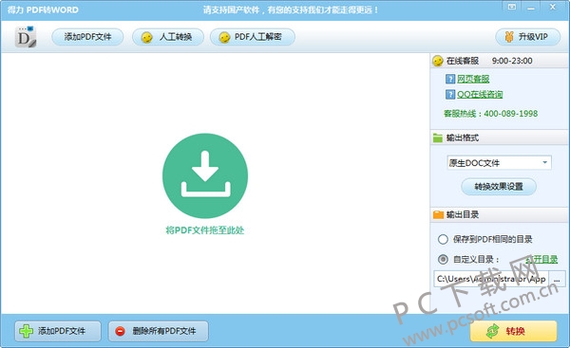This screenshot has height=348, width=570.
Task: Click the bottom 添加PDF文件 button
Action: (58, 331)
